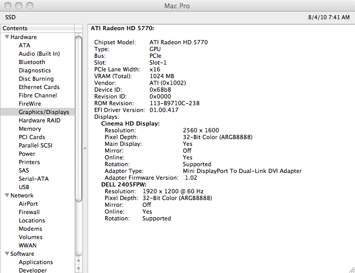Screen dimensions: 355x273
Task: Click the sidebar scroll up arrow
Action: click(x=78, y=260)
